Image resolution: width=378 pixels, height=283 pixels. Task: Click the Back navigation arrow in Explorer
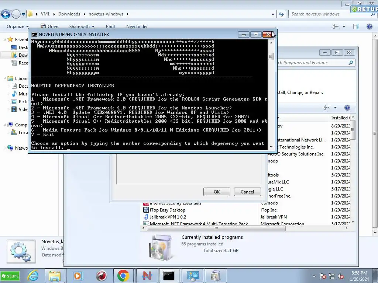click(x=6, y=14)
